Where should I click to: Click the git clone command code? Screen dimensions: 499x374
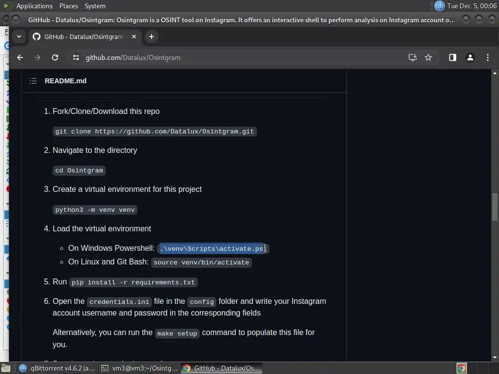pyautogui.click(x=154, y=131)
